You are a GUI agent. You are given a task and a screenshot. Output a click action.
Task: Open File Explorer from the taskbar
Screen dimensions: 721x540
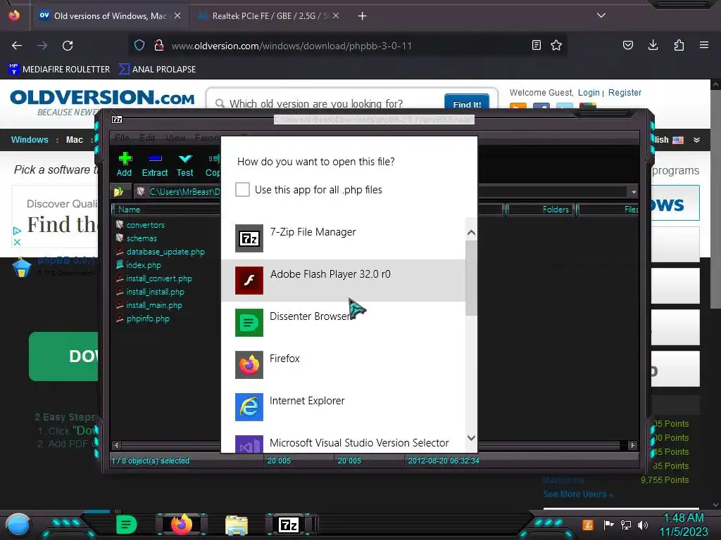pos(237,525)
